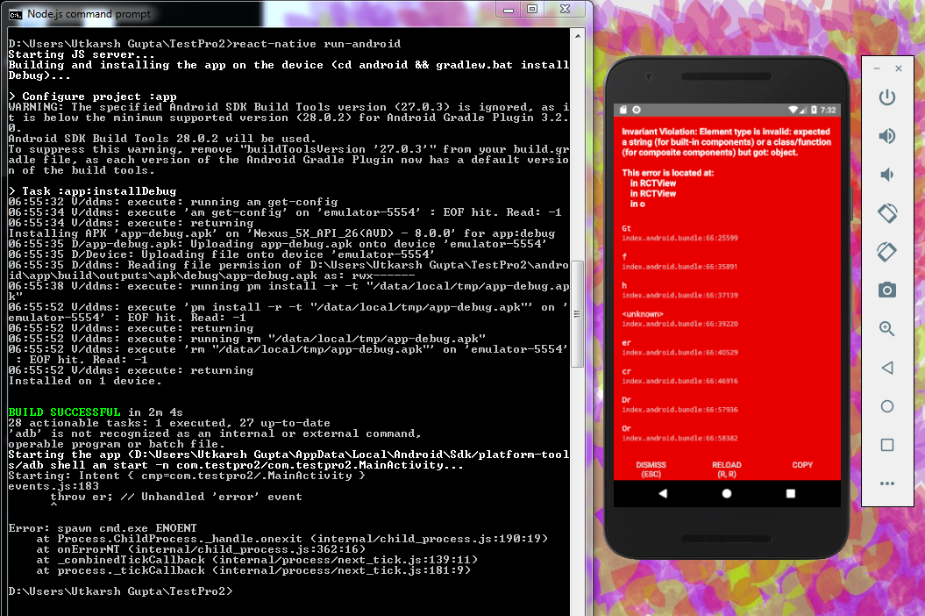925x616 pixels.
Task: Click the sidebar overview square icon
Action: 886,445
